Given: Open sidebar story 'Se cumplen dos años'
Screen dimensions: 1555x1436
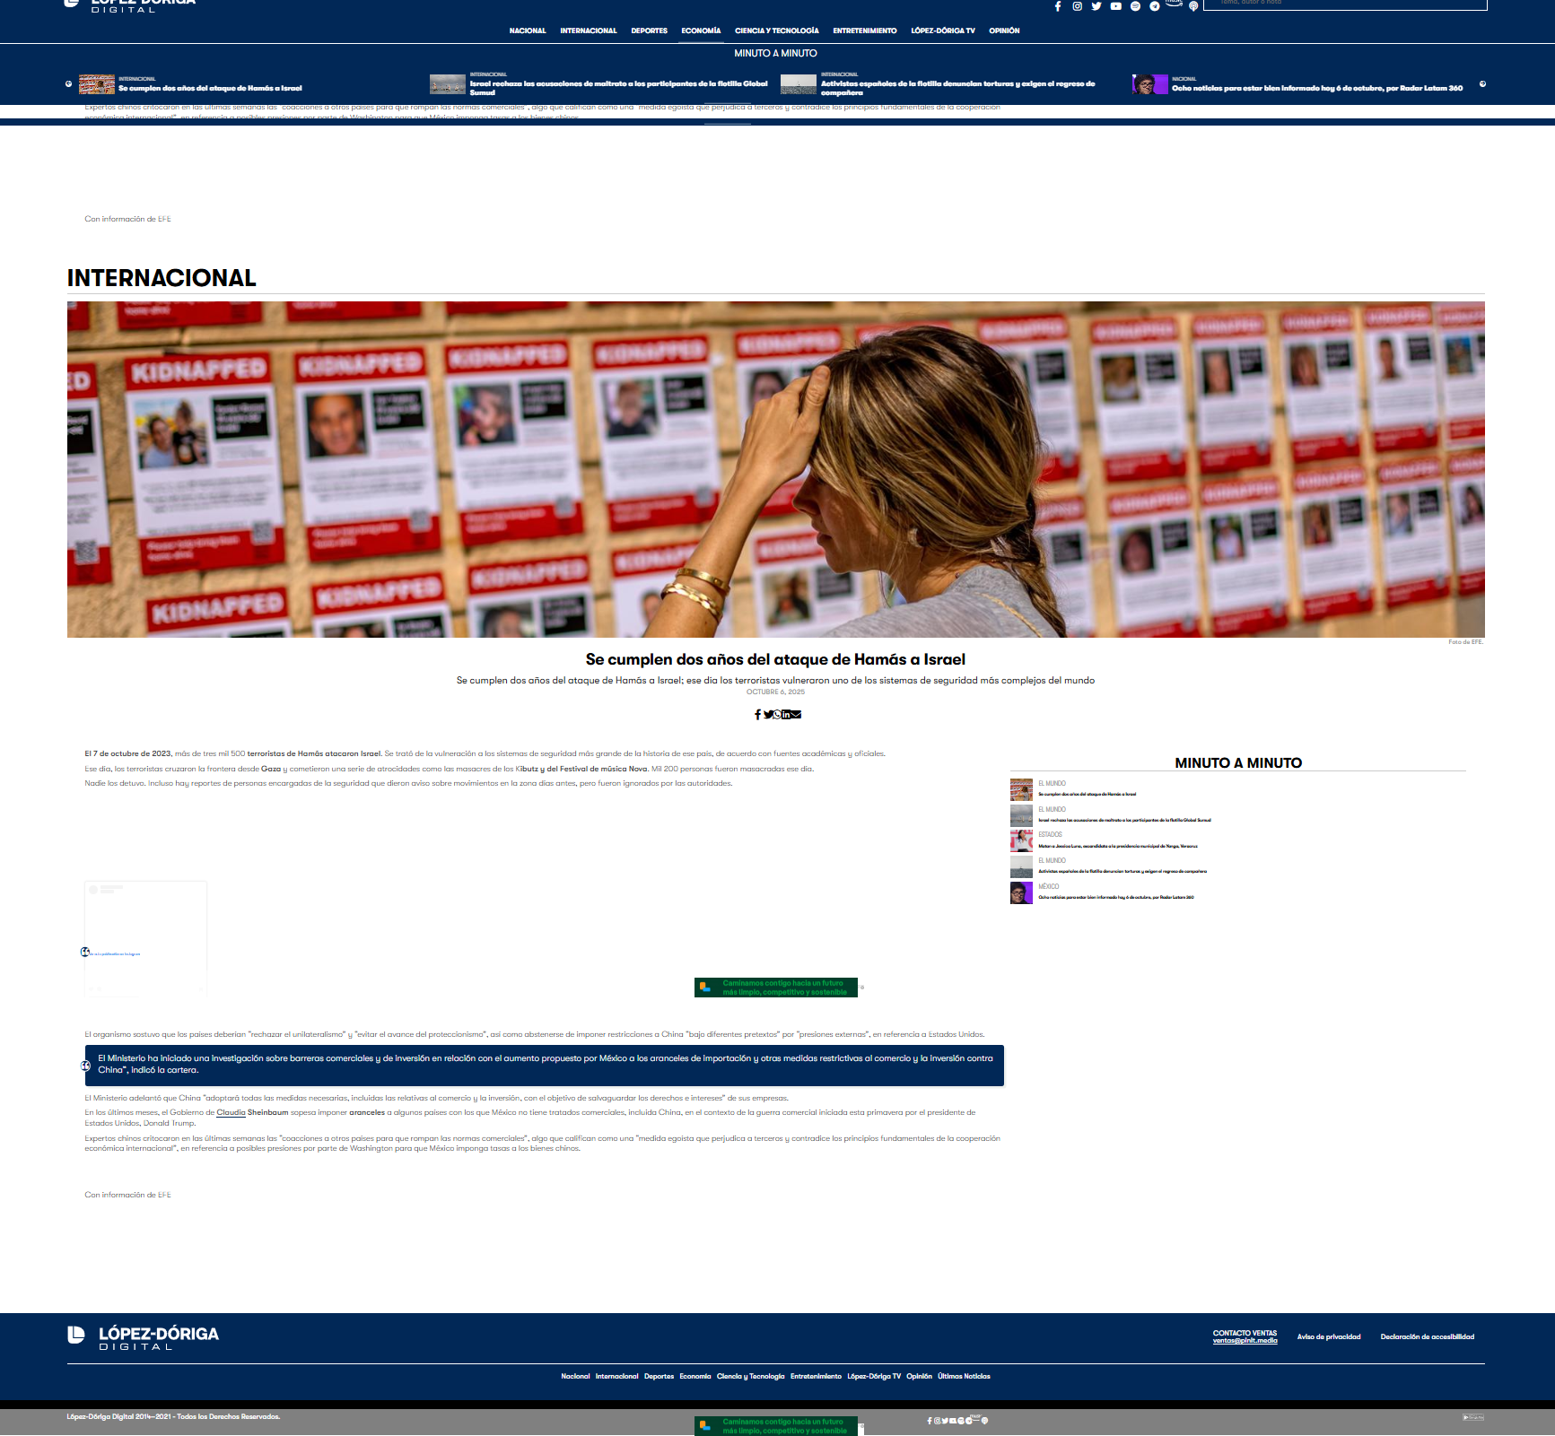Looking at the screenshot, I should 1088,794.
